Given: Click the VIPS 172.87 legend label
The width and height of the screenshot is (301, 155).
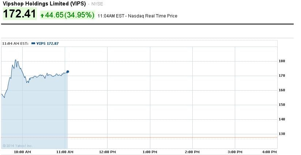Looking at the screenshot, I should 48,43.
